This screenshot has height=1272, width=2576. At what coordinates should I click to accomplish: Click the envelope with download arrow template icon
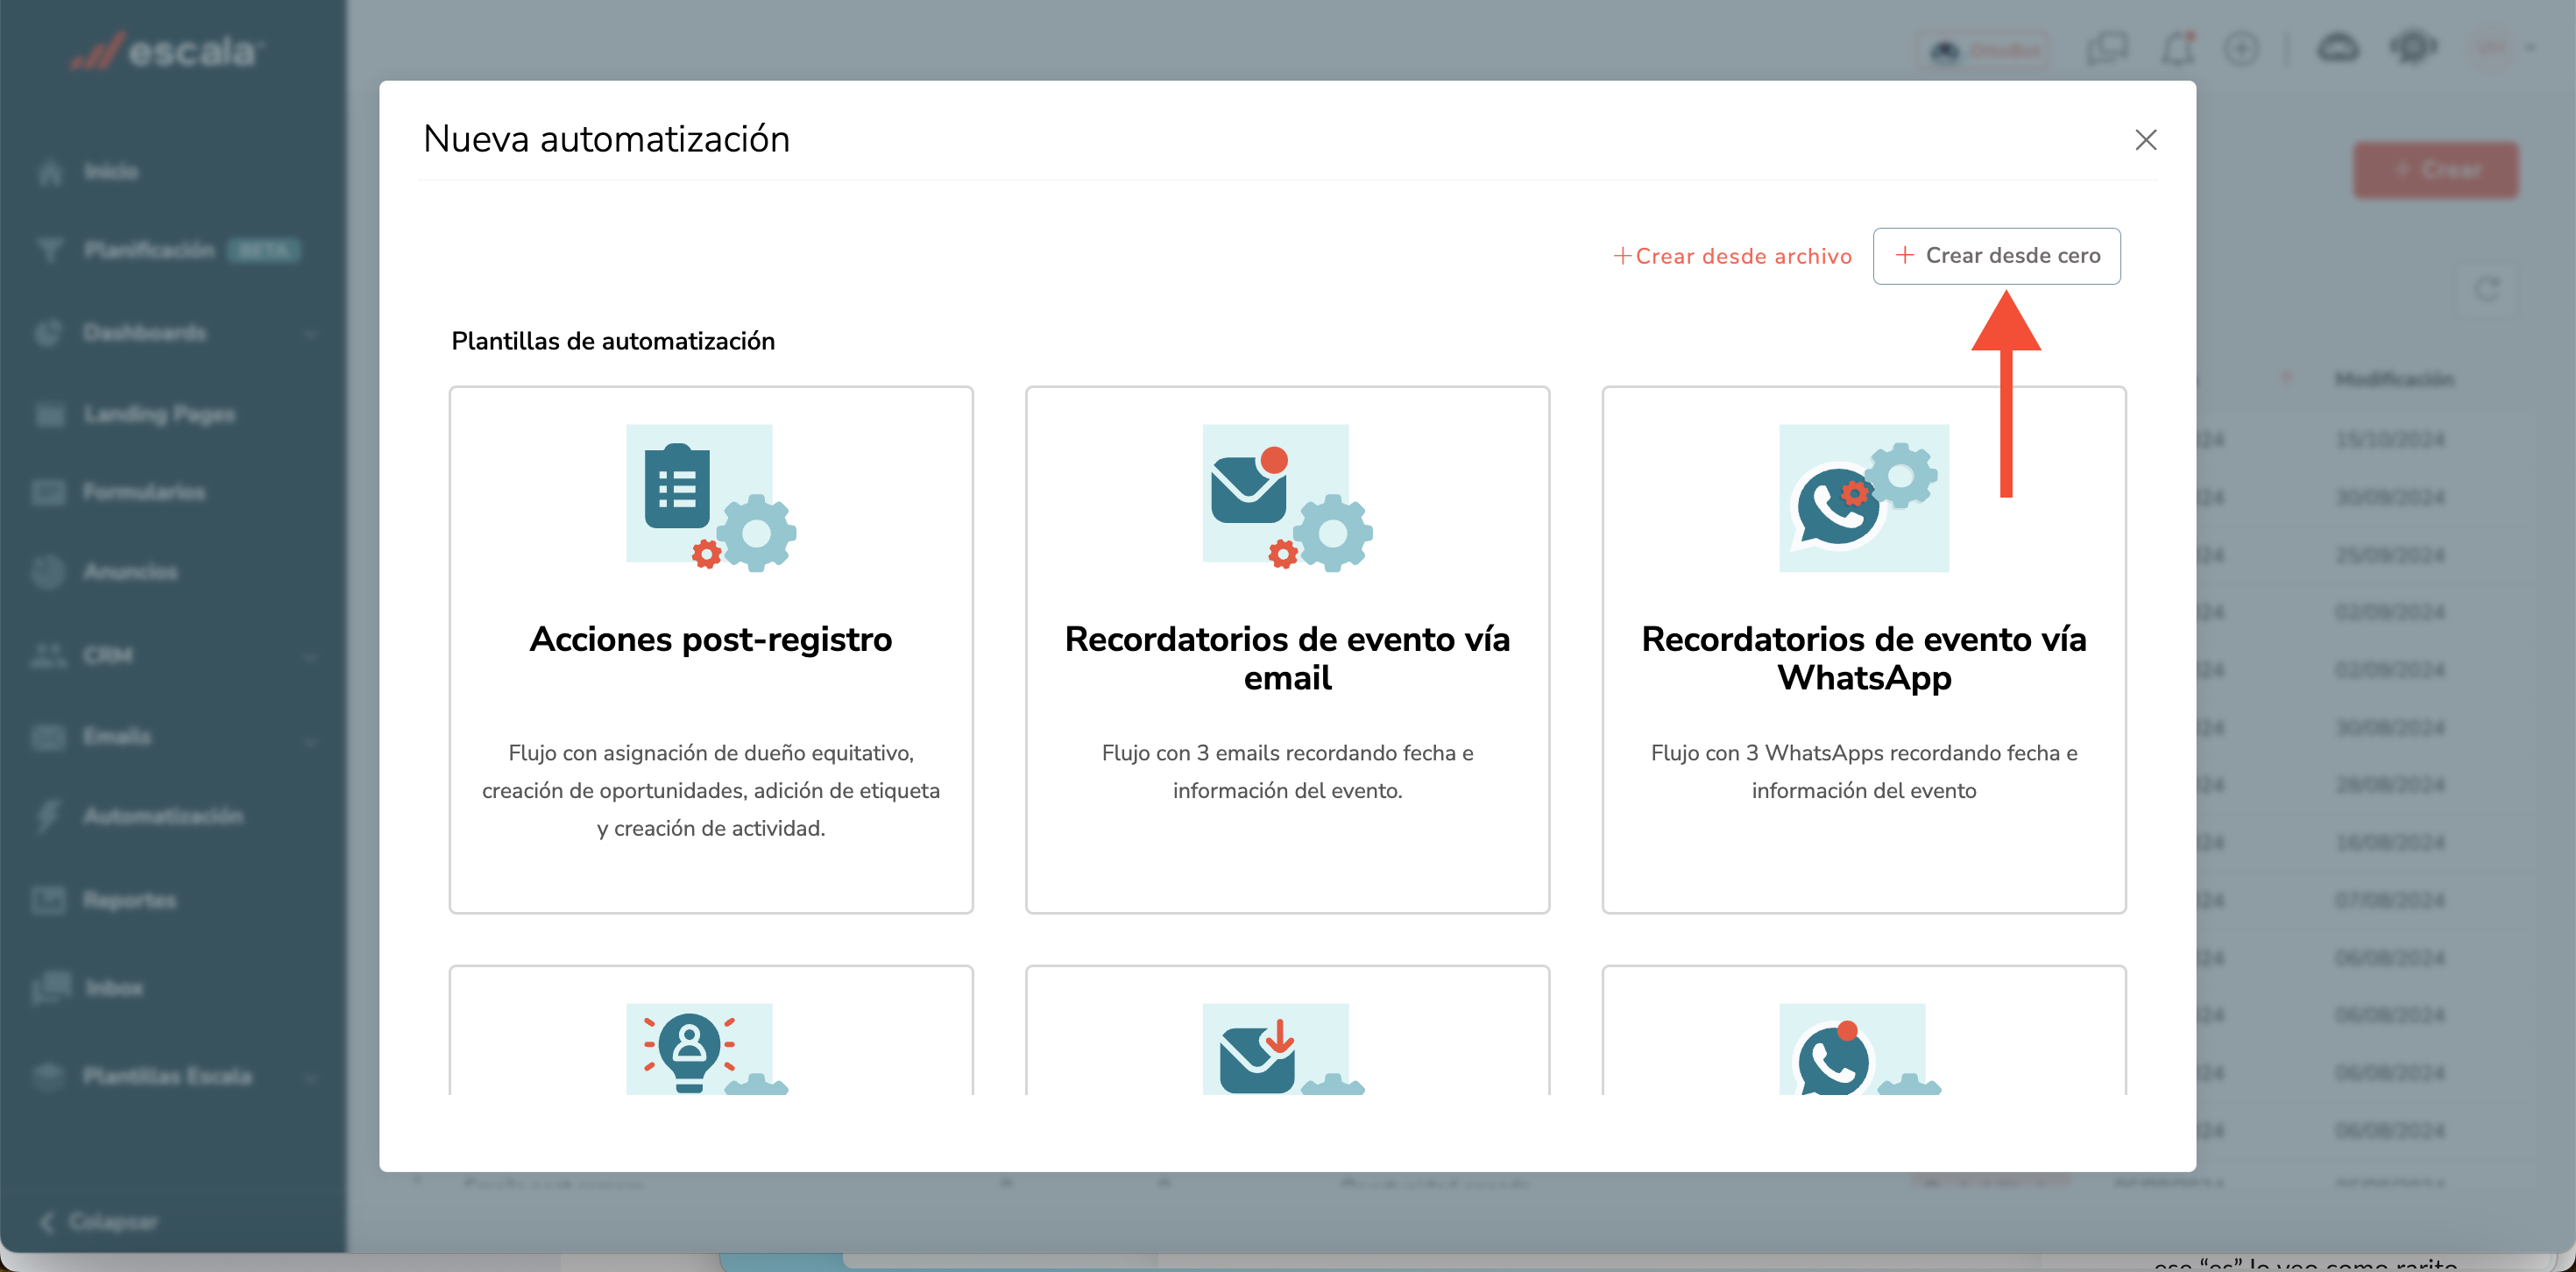tap(1282, 1049)
